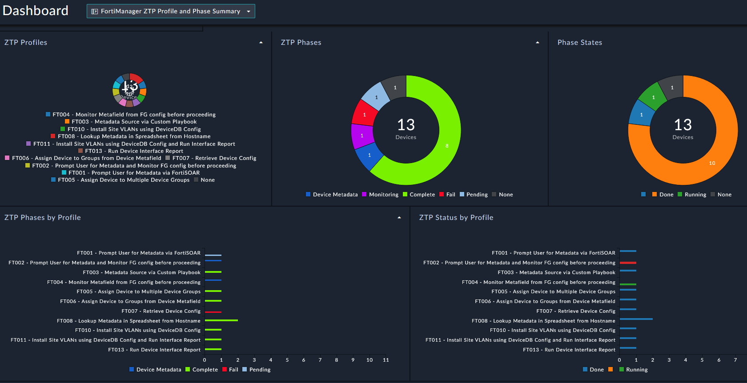Click the Dashboard page title

pos(36,11)
